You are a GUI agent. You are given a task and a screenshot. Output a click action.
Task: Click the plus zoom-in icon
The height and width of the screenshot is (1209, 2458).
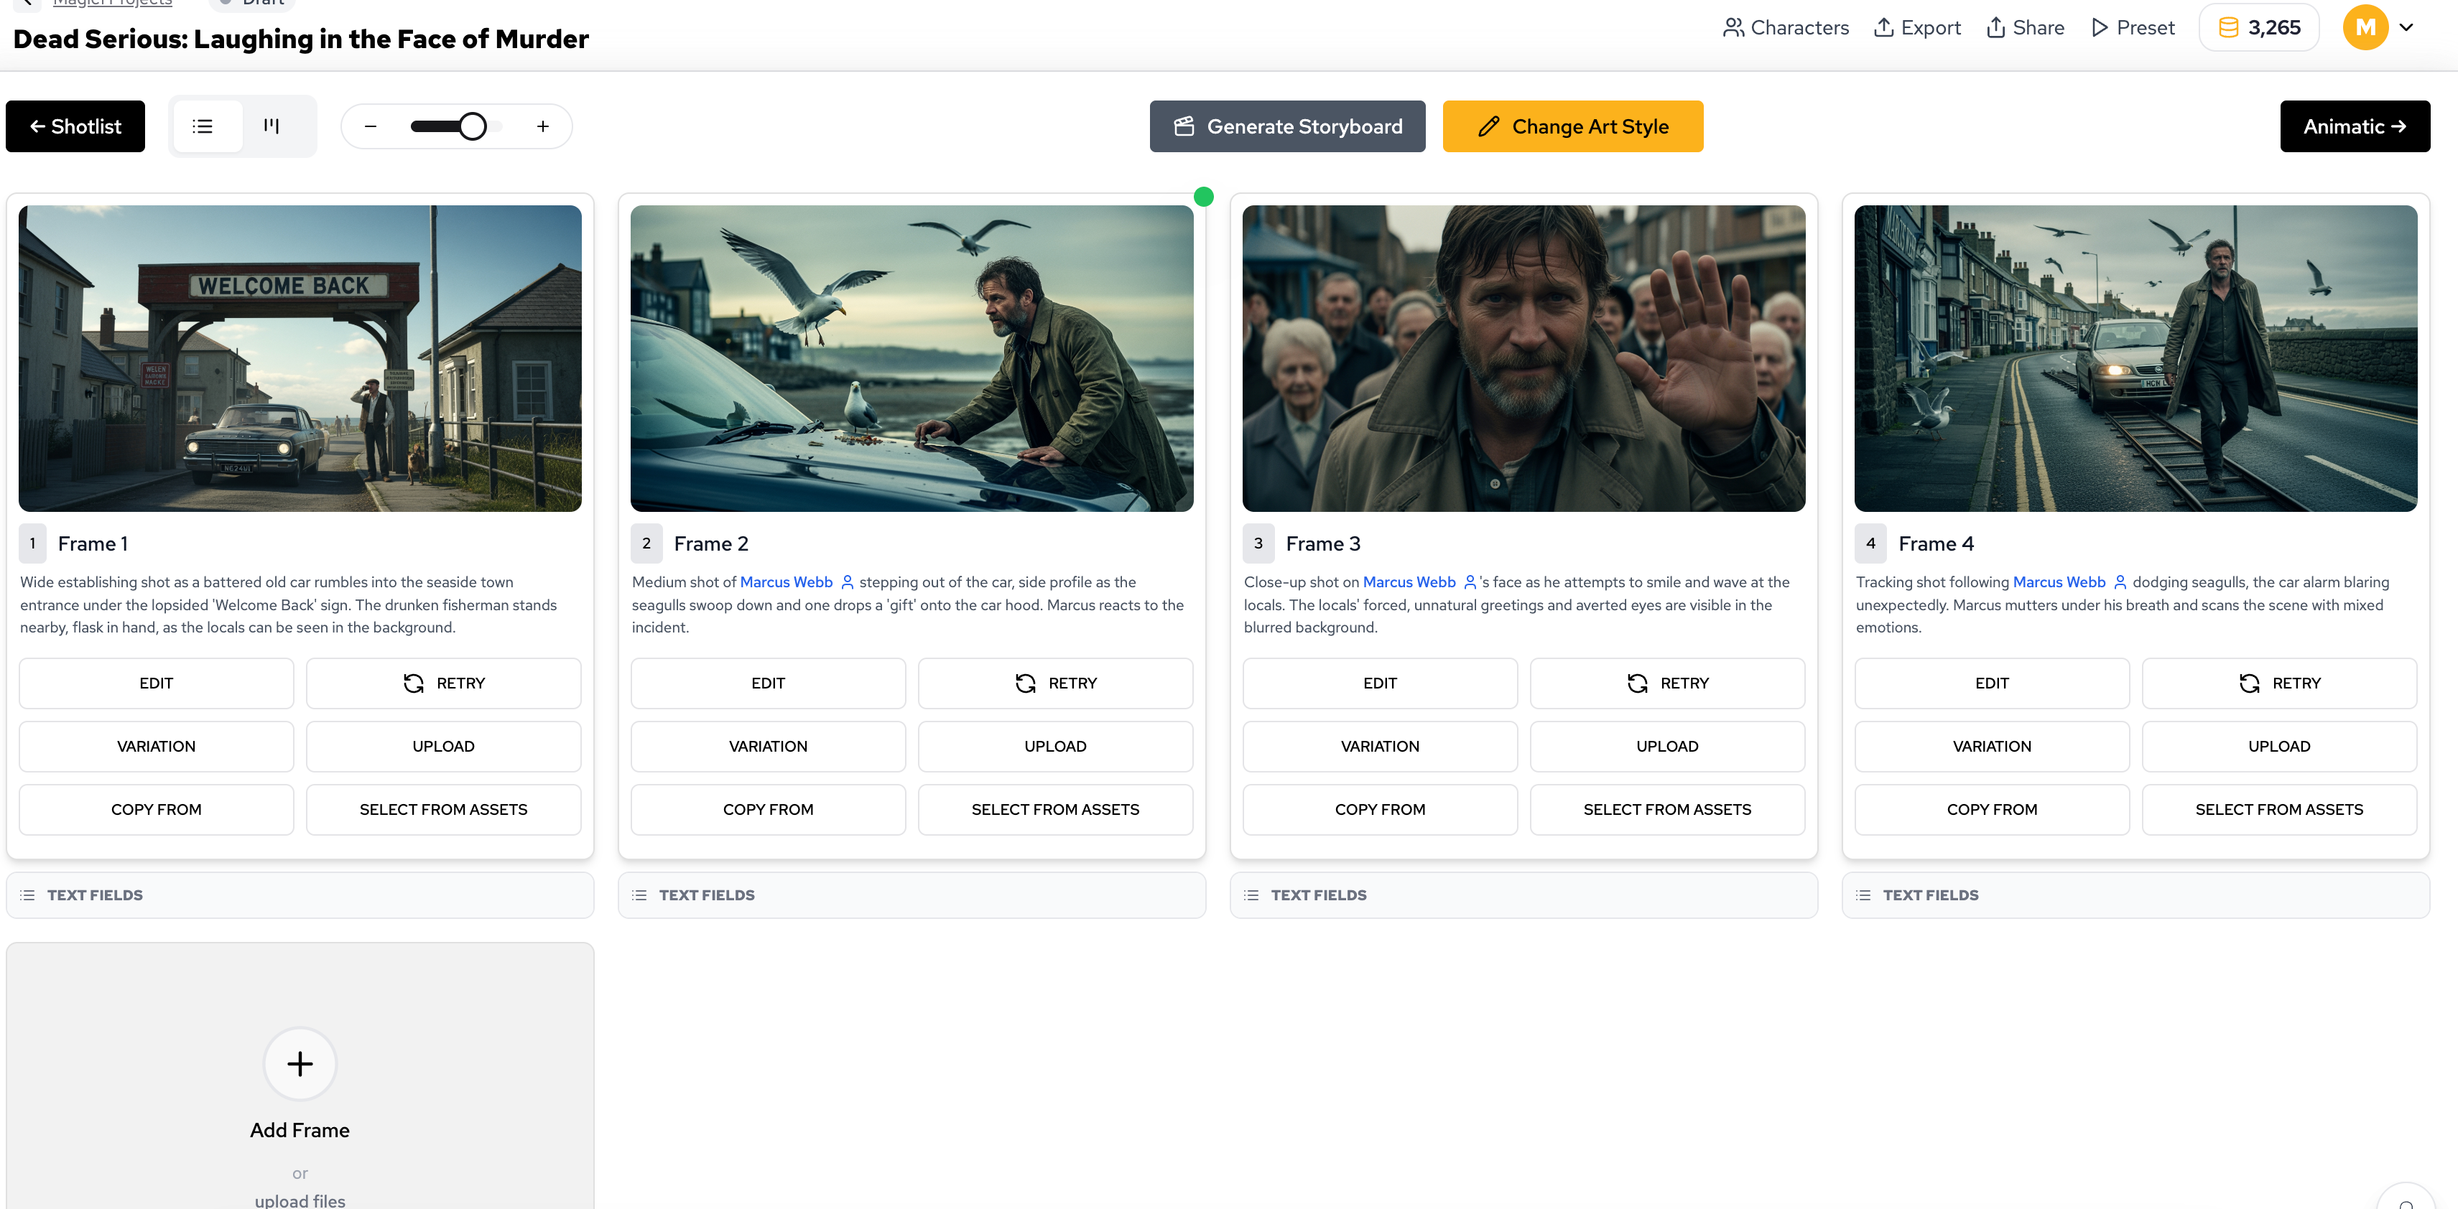coord(543,126)
